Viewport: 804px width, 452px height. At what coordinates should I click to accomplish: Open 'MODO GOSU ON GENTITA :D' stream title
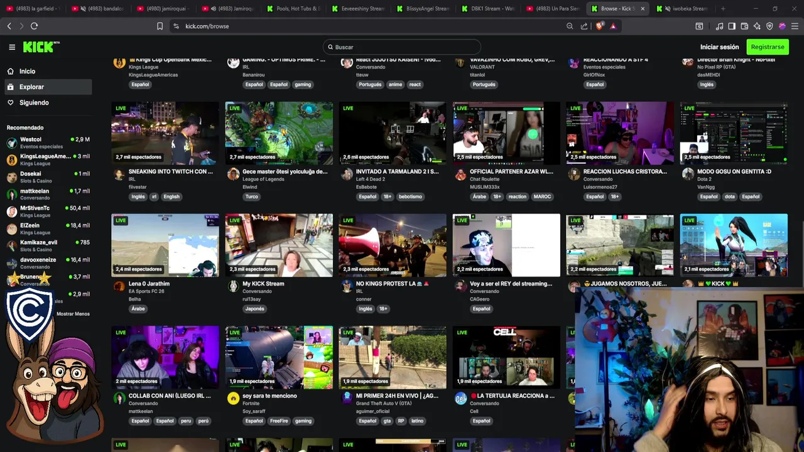[734, 171]
